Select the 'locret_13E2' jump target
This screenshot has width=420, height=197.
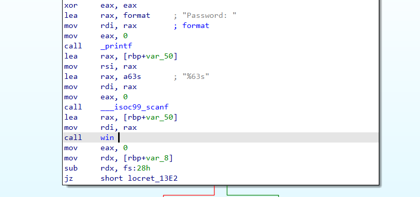153,178
